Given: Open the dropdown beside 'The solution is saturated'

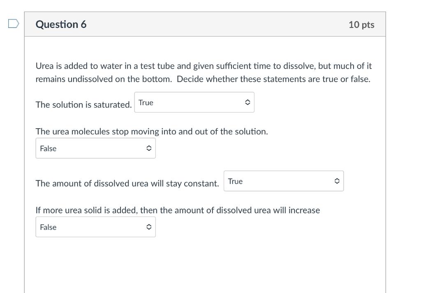Looking at the screenshot, I should (x=194, y=102).
